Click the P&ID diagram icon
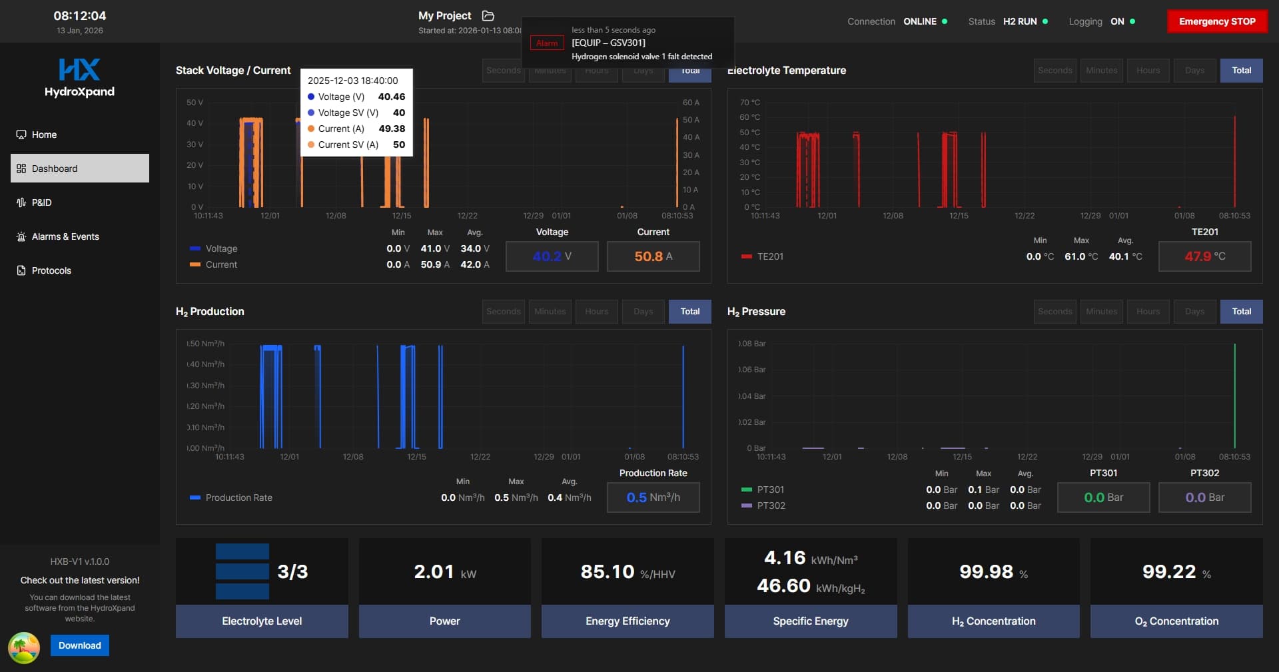Image resolution: width=1279 pixels, height=672 pixels. coord(21,202)
